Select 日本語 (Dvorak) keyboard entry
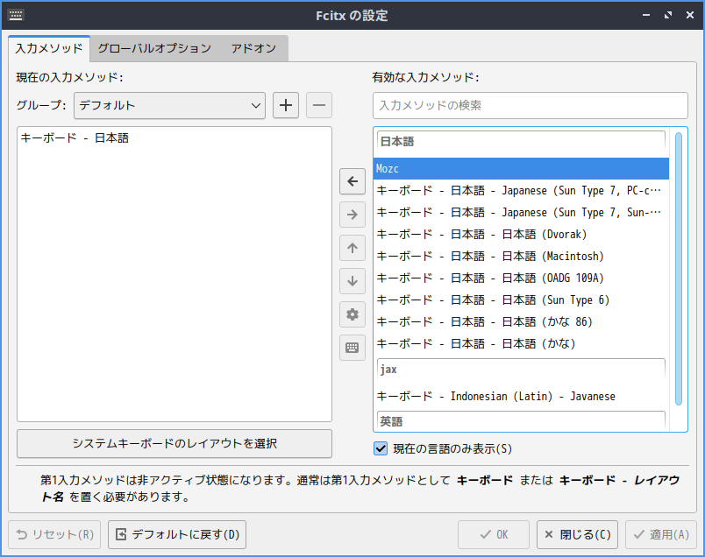 click(521, 235)
